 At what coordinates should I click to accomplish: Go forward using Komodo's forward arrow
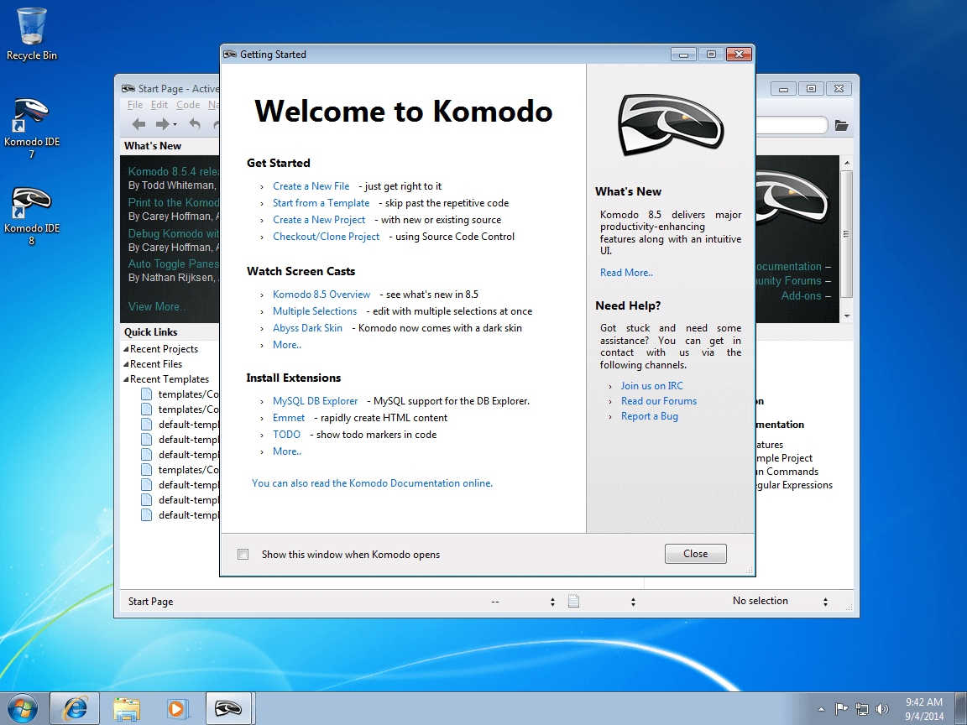coord(162,124)
